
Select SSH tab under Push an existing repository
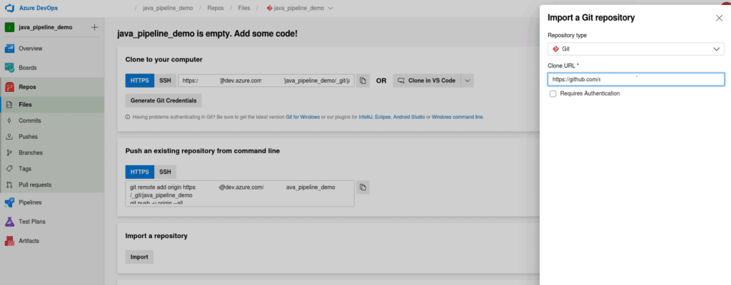(165, 172)
